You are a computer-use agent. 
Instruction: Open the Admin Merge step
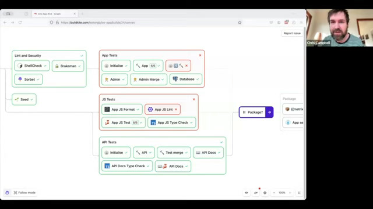coord(149,80)
